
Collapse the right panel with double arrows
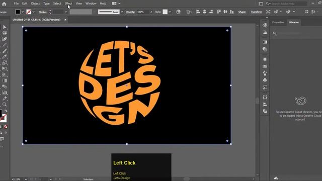pyautogui.click(x=267, y=18)
